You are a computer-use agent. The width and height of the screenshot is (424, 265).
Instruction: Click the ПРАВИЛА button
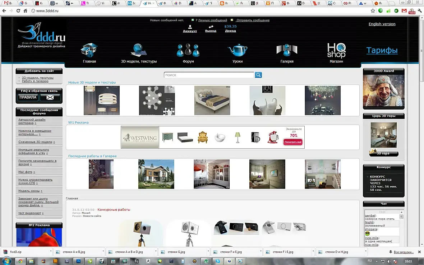coord(28,97)
